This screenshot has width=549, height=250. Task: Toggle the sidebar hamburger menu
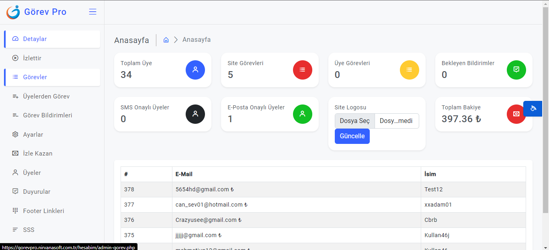(x=92, y=12)
